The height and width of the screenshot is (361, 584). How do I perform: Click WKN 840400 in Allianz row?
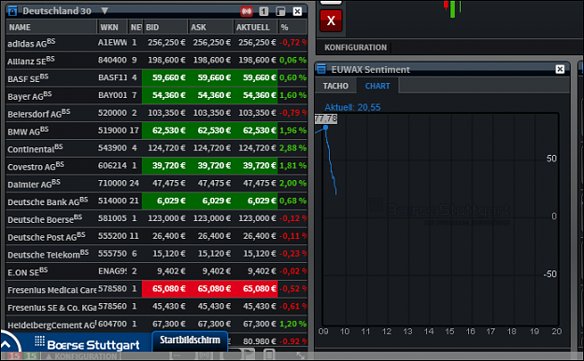pyautogui.click(x=112, y=60)
